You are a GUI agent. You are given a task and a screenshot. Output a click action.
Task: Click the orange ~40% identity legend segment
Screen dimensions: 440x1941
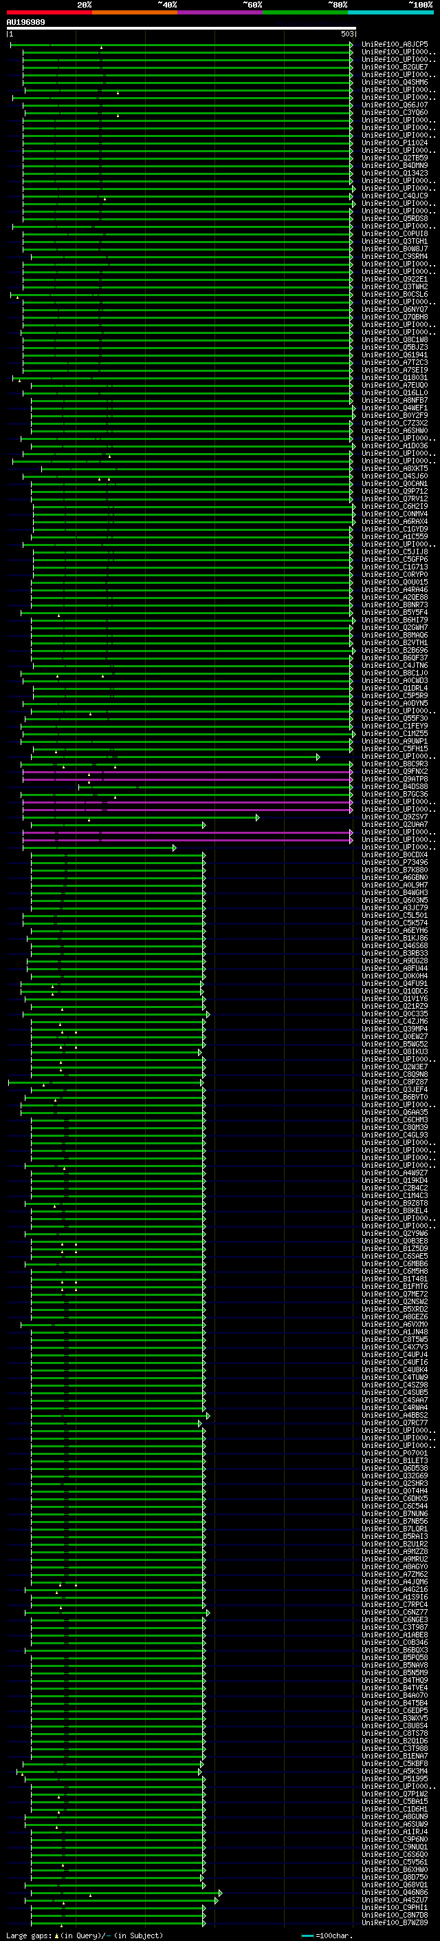click(x=135, y=12)
